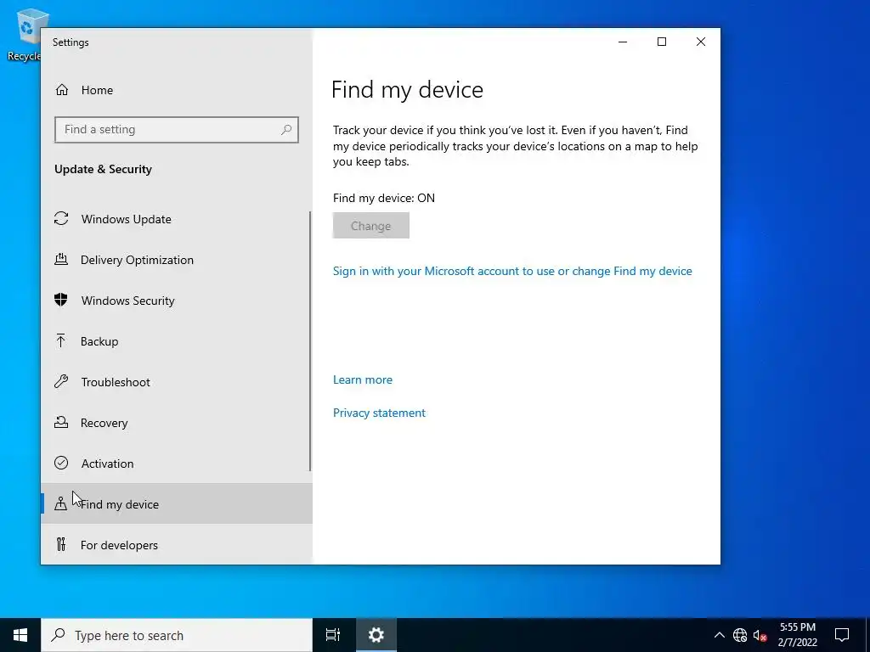Click the taskbar search magnifier icon
This screenshot has width=870, height=652.
[58, 635]
